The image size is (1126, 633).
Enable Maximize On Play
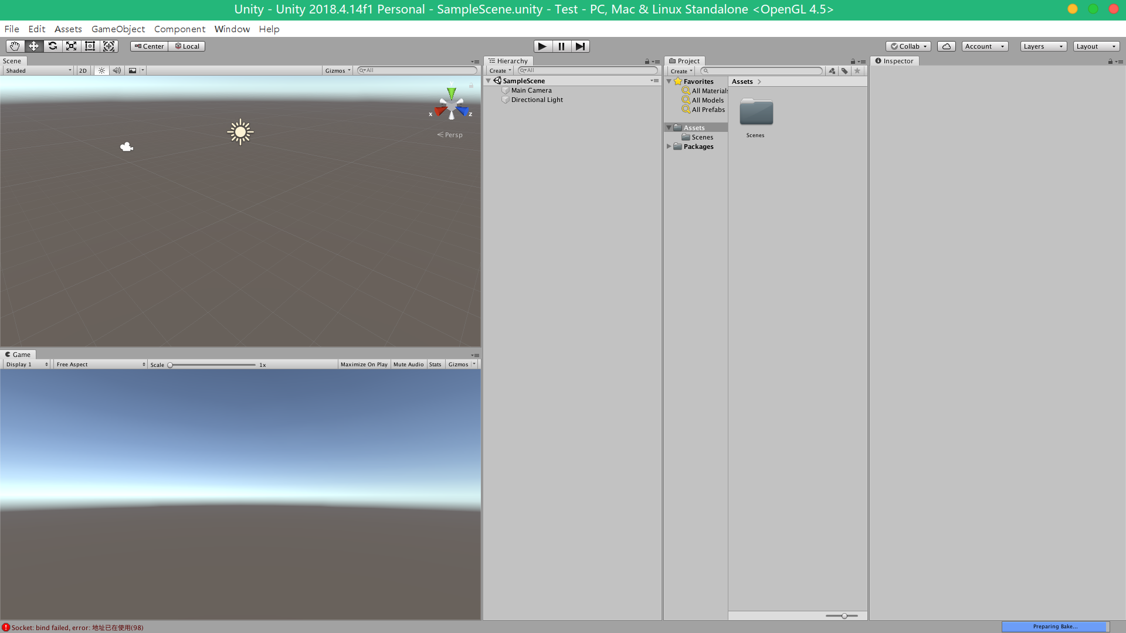364,364
